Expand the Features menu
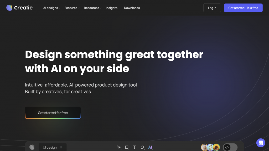Image resolution: width=269 pixels, height=151 pixels. [72, 8]
